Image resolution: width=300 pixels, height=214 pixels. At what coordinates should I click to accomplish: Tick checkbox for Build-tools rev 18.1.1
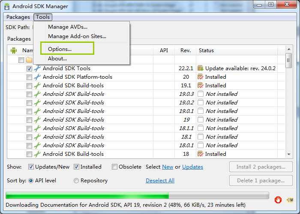(x=29, y=128)
